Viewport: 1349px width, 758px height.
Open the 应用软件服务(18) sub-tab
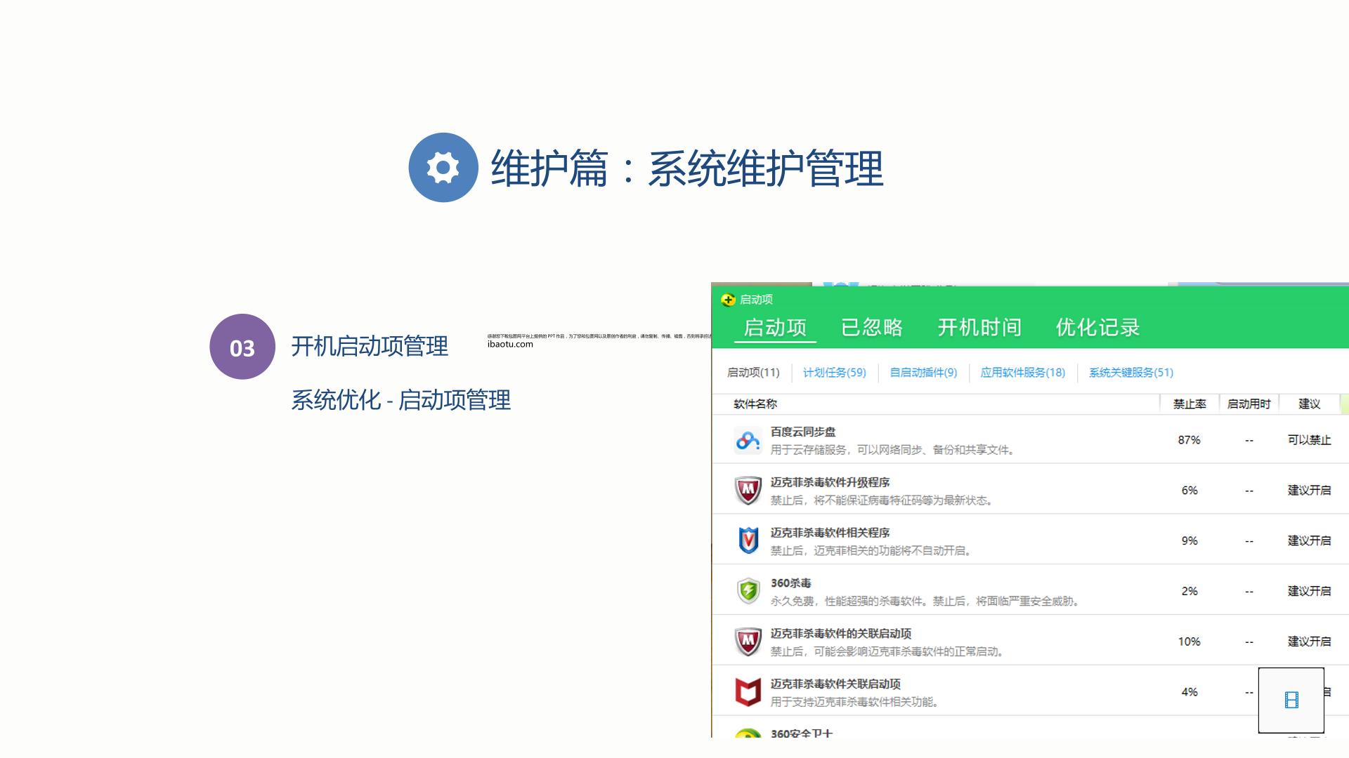[1022, 373]
